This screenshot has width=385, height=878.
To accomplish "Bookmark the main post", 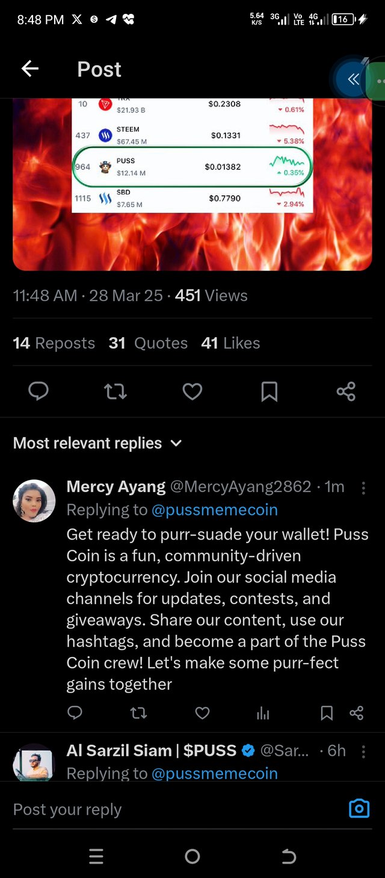I will pos(269,392).
